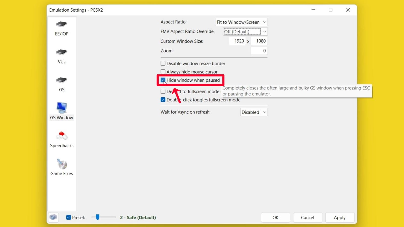Open the VUs settings chip icon
Viewport: 404px width, 227px height.
(x=61, y=52)
